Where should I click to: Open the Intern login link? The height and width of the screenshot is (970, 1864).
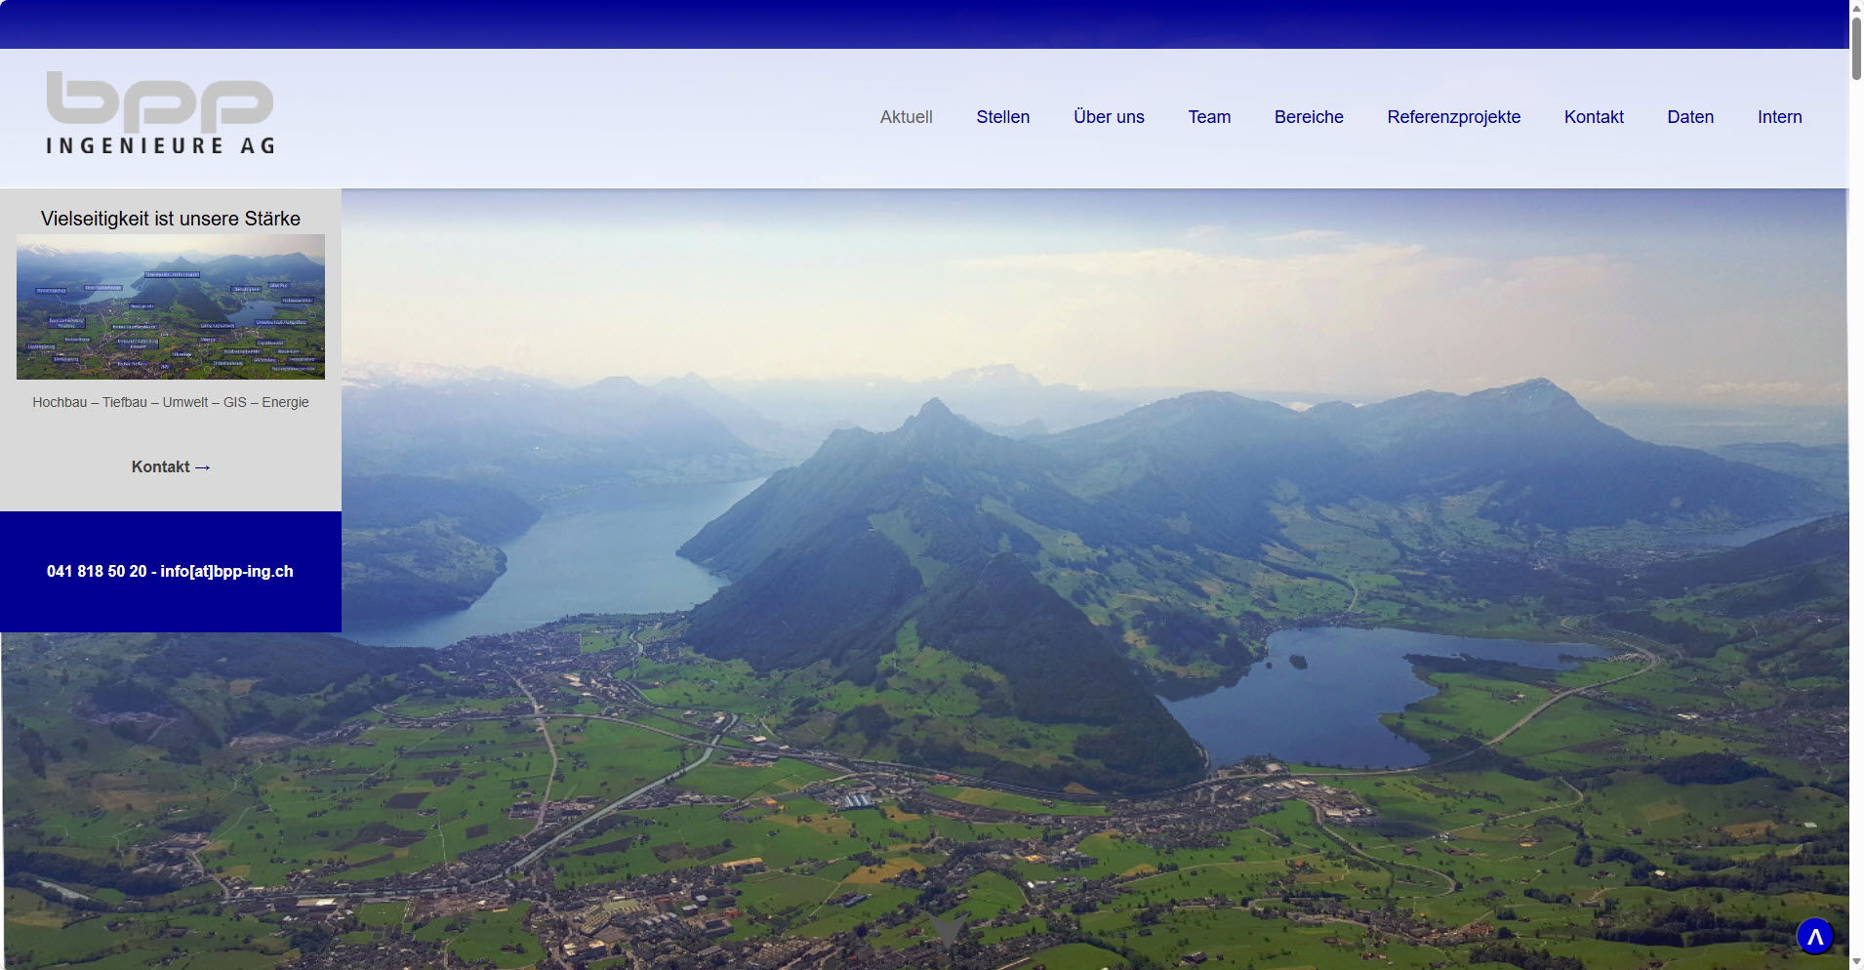1779,117
